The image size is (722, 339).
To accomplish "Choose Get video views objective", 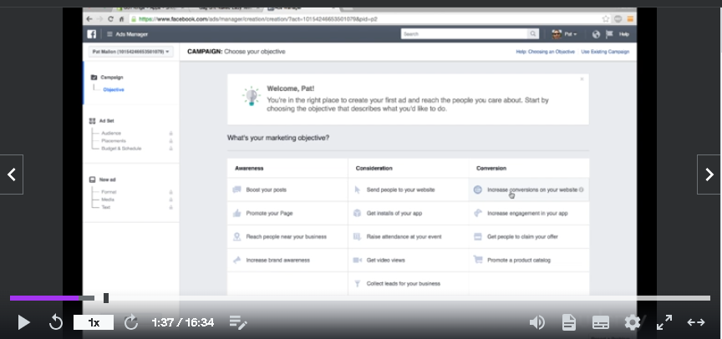I will 409,260.
